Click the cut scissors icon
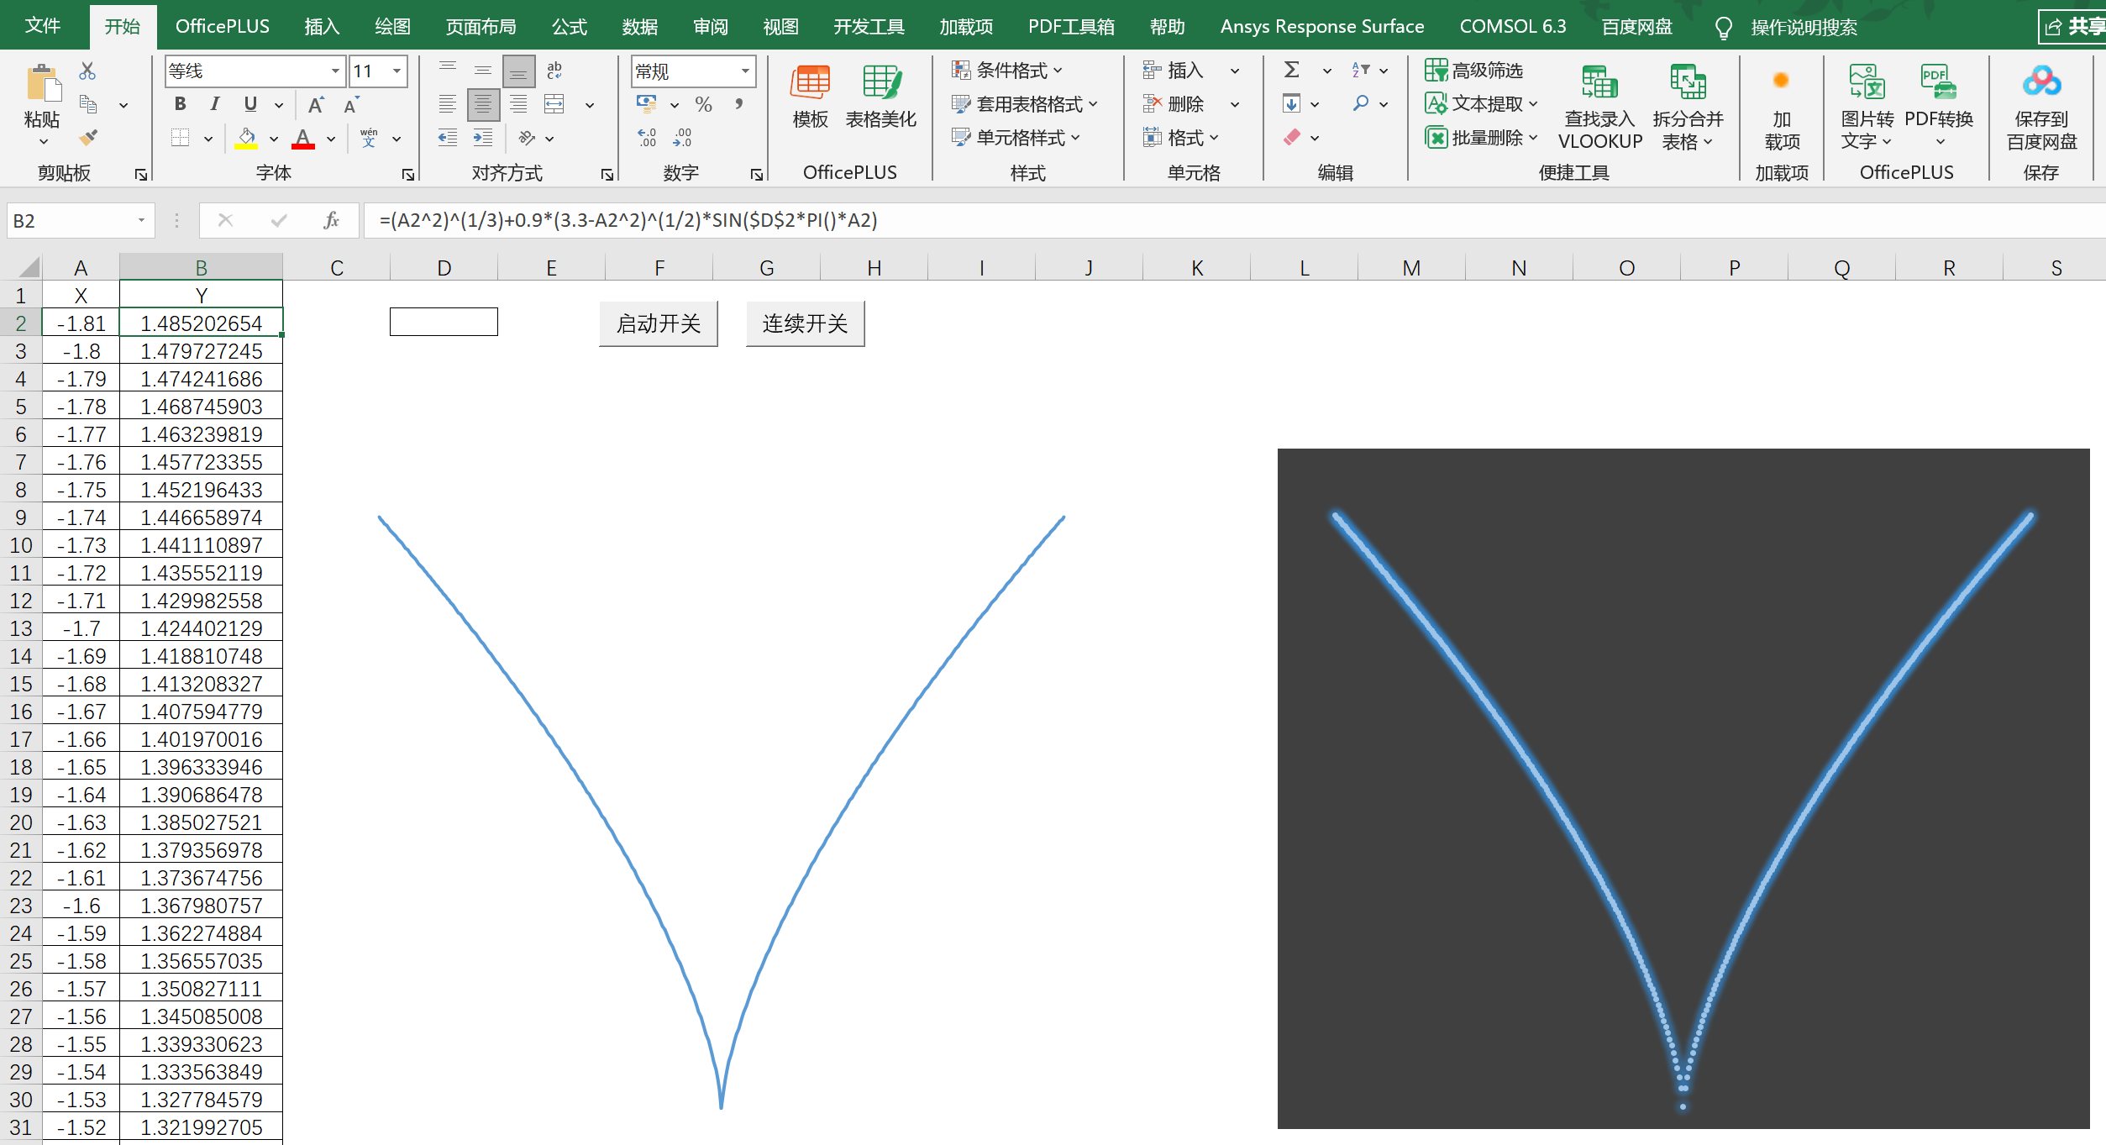The width and height of the screenshot is (2106, 1145). pyautogui.click(x=87, y=71)
